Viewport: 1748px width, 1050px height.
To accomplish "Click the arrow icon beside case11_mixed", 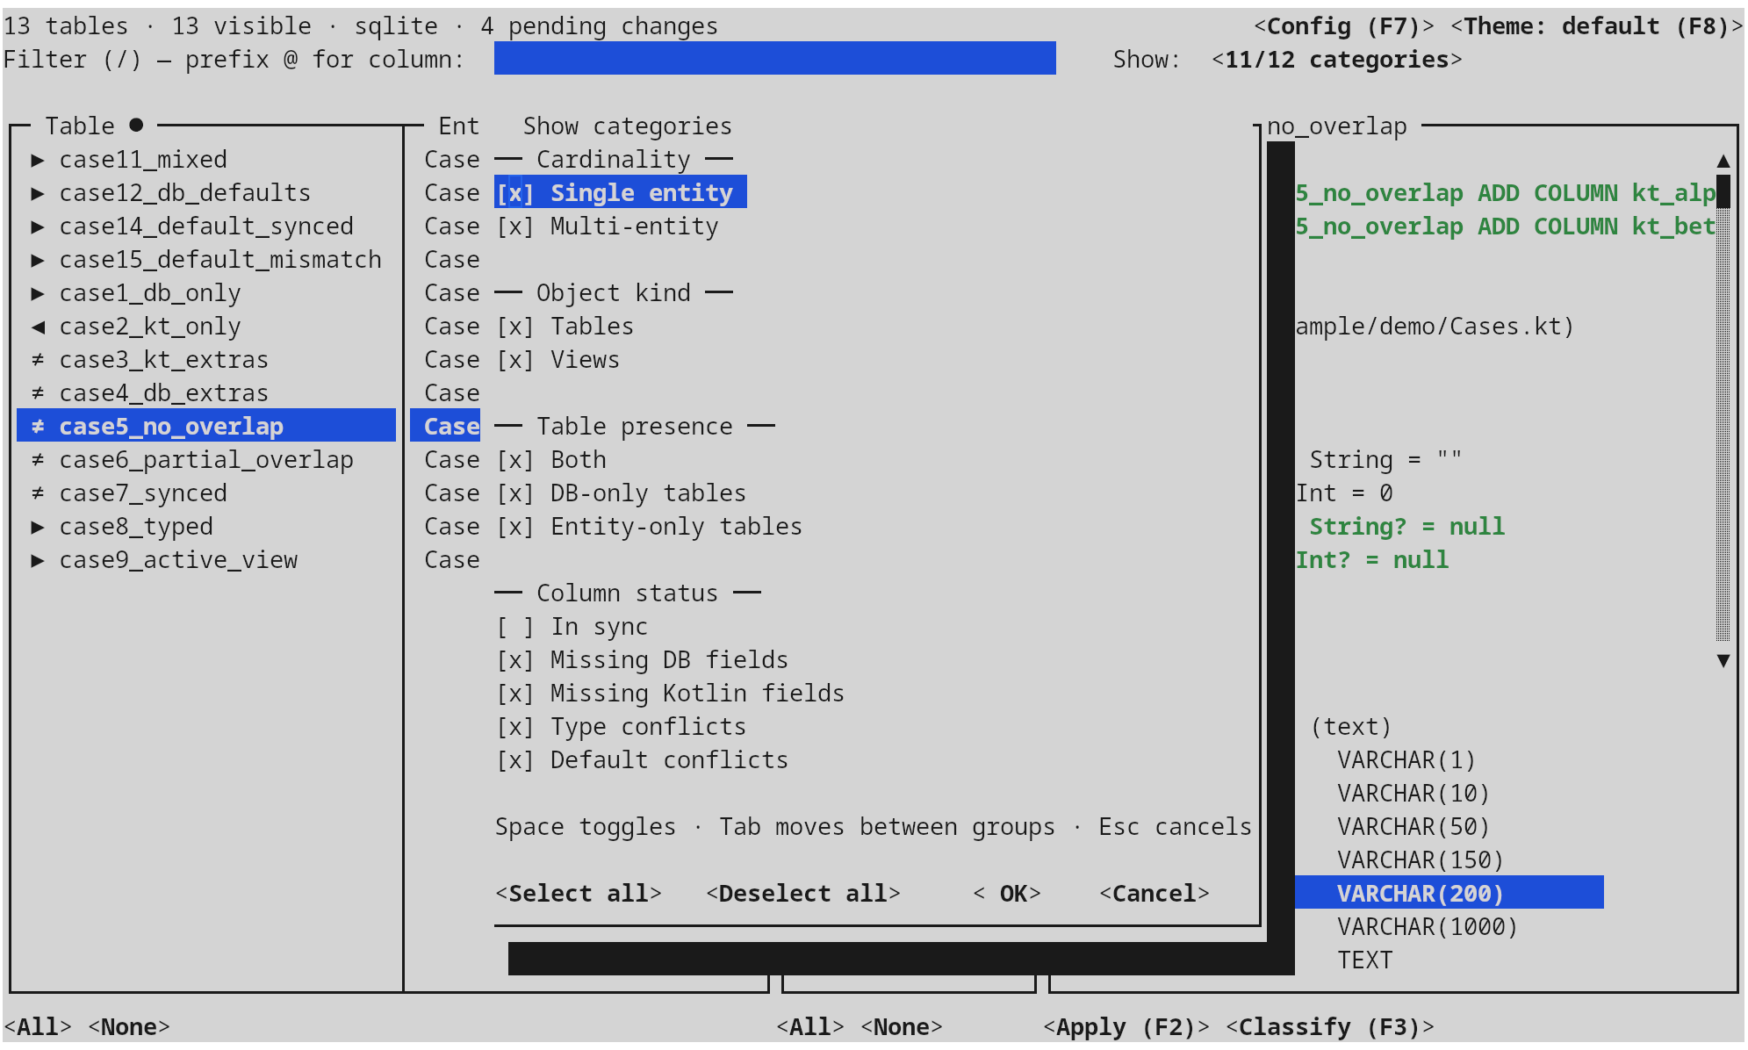I will [x=38, y=160].
